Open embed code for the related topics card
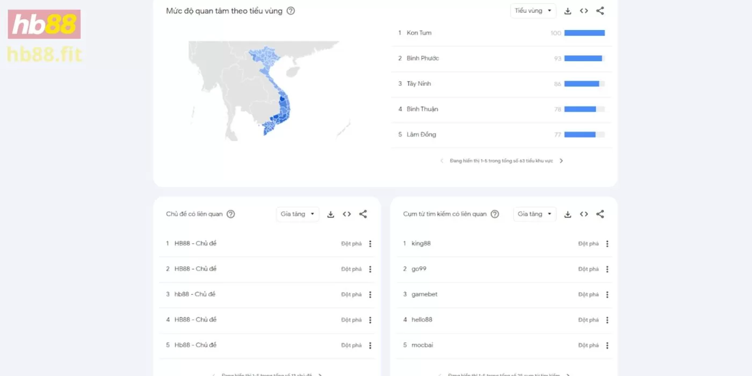This screenshot has height=376, width=752. 347,214
